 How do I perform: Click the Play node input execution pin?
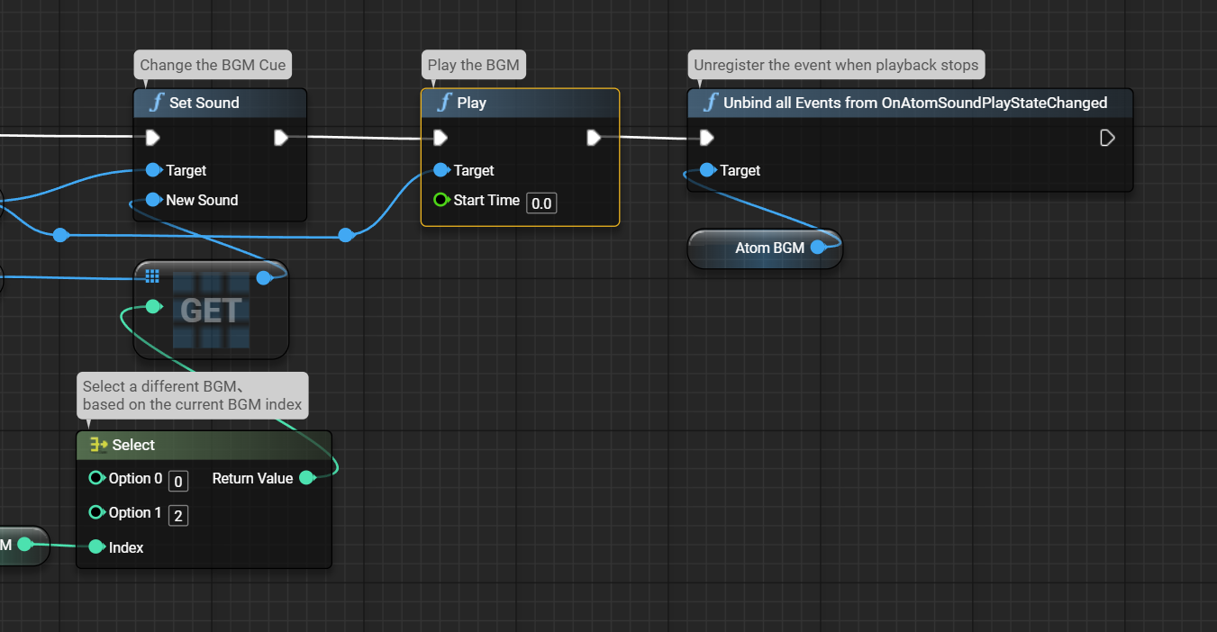(x=440, y=138)
